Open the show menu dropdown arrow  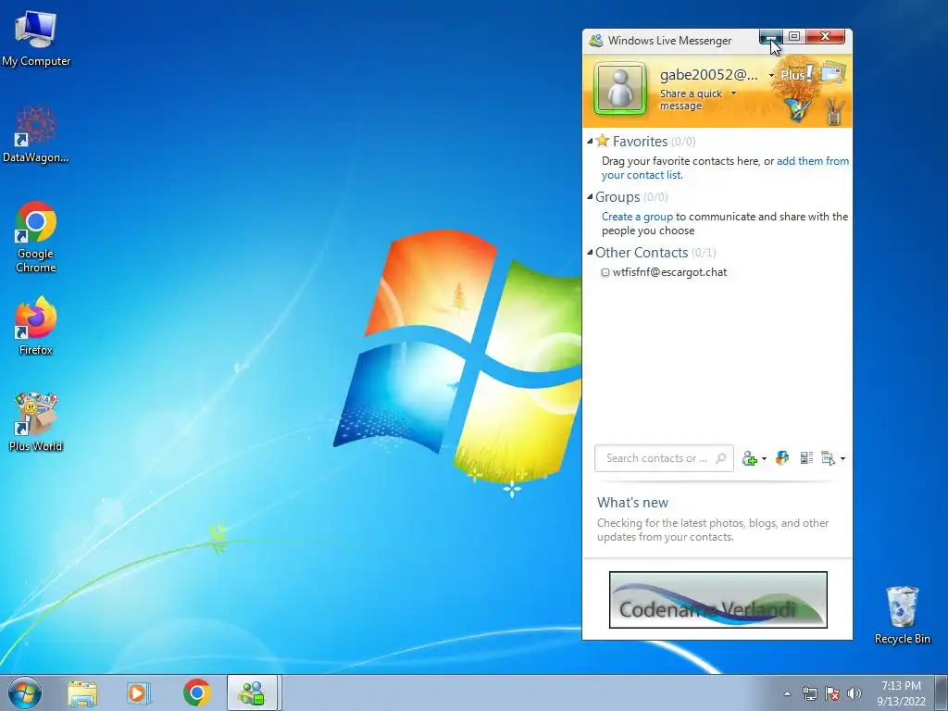tap(842, 459)
